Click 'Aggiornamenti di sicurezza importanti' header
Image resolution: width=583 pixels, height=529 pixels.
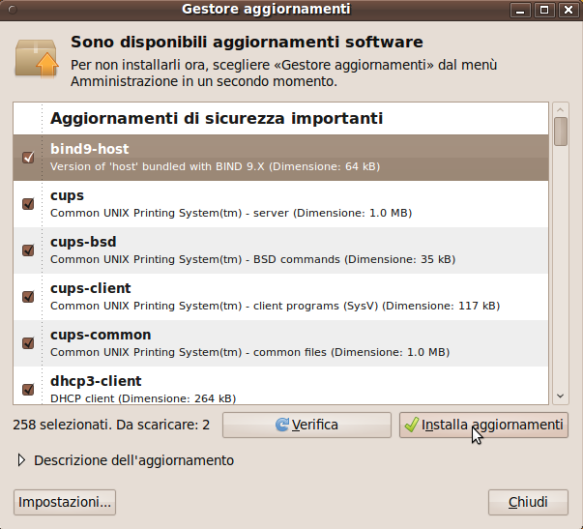click(217, 119)
